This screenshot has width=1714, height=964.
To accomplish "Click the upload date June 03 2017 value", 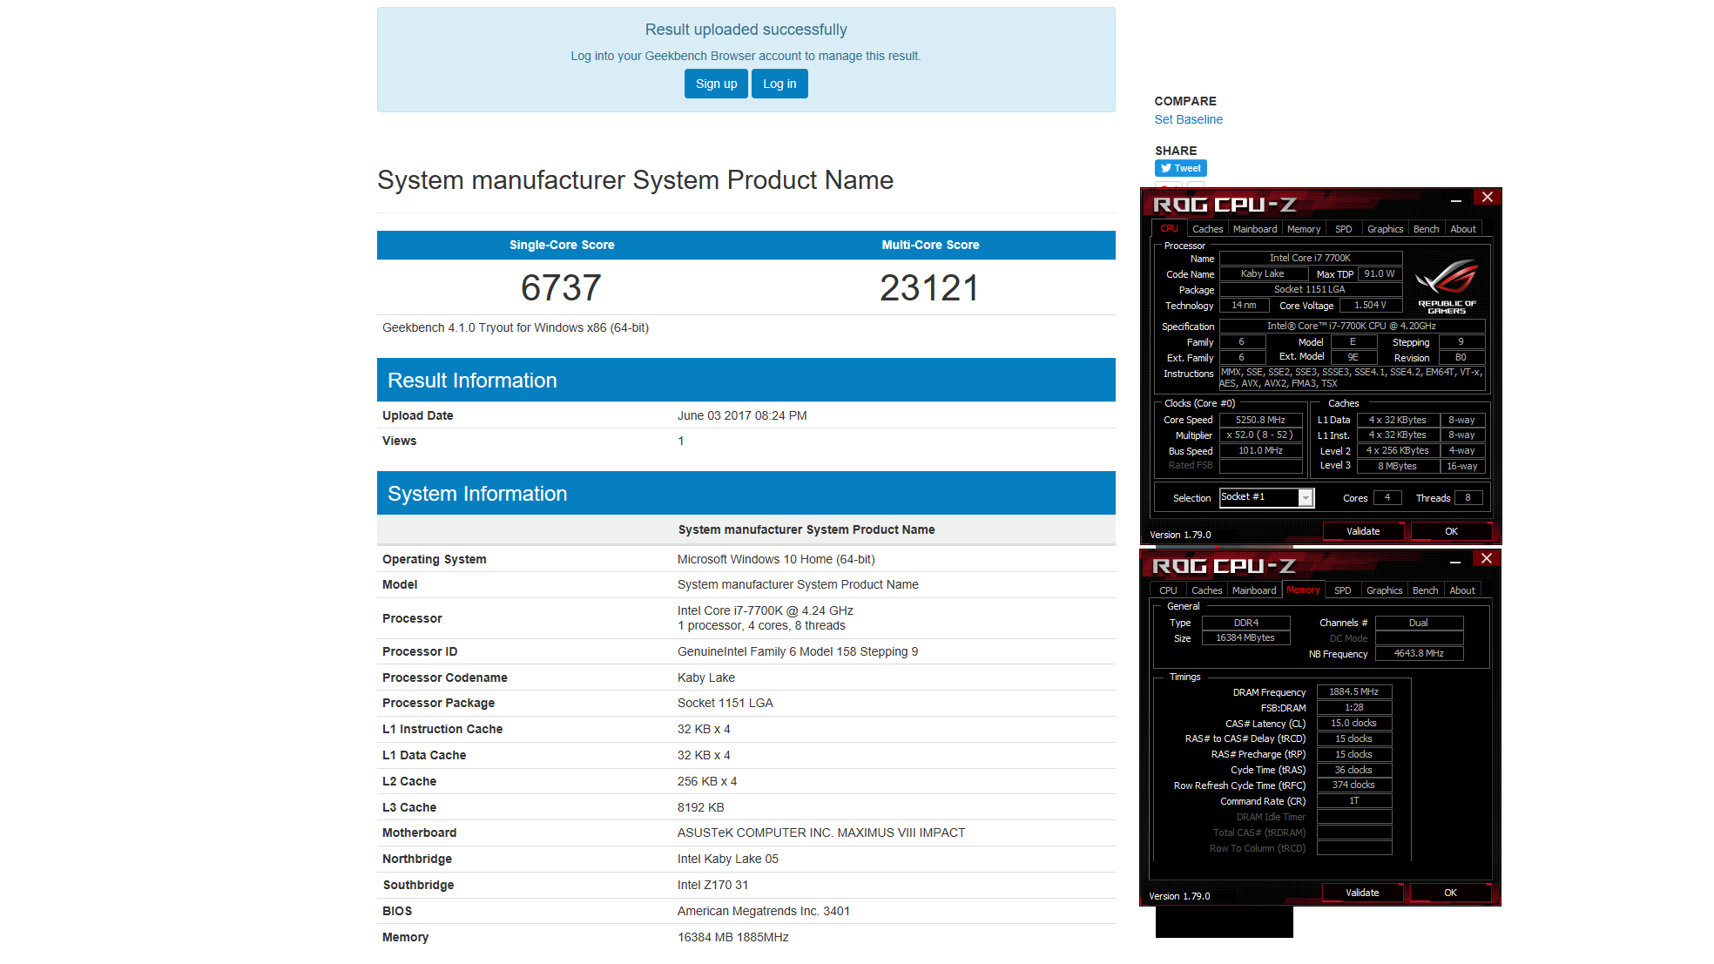I will [x=742, y=415].
